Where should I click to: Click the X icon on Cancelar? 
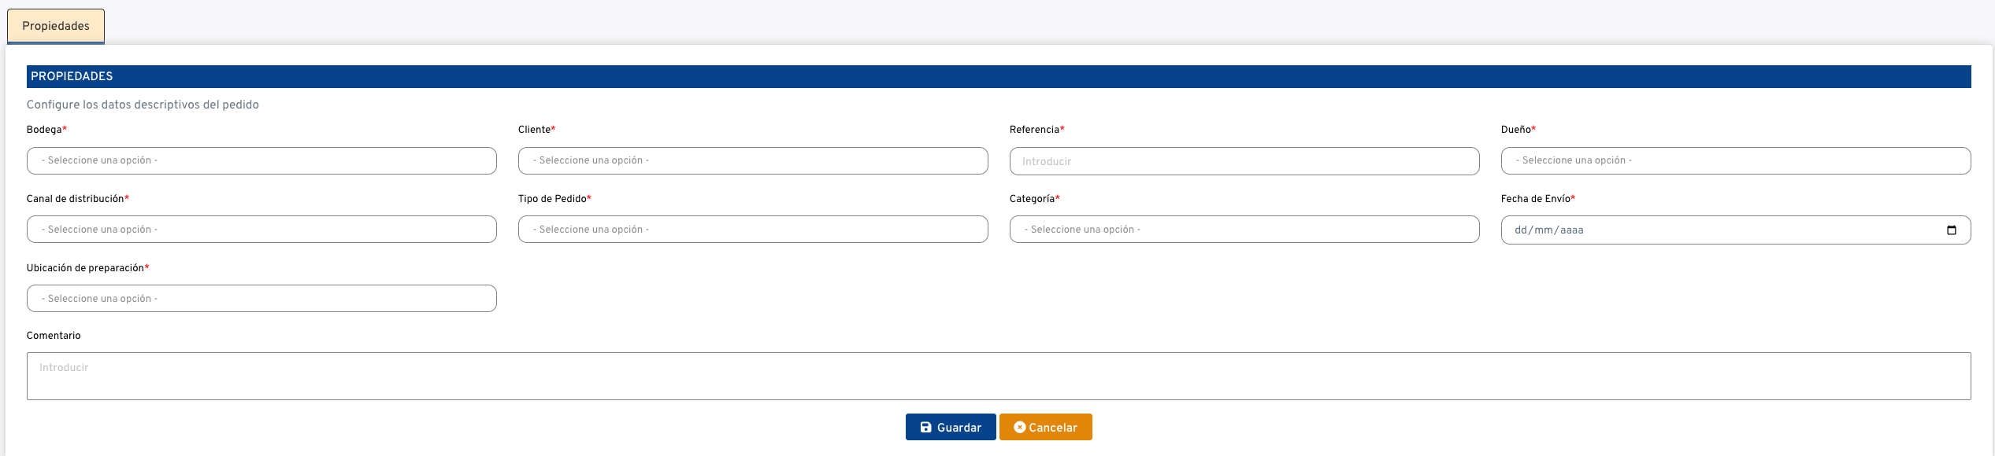click(1019, 428)
